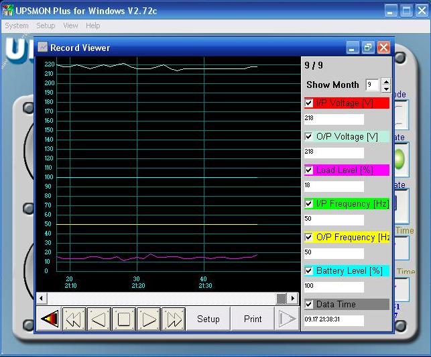The height and width of the screenshot is (357, 431).
Task: Step back with the left triangle button
Action: tap(99, 319)
